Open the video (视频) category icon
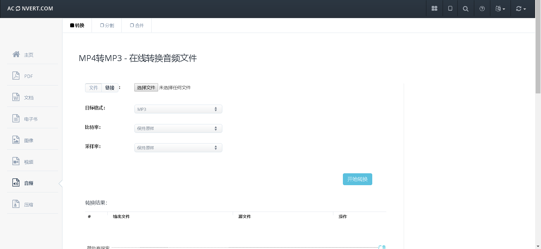Screen dimensions: 541x249 pyautogui.click(x=16, y=161)
